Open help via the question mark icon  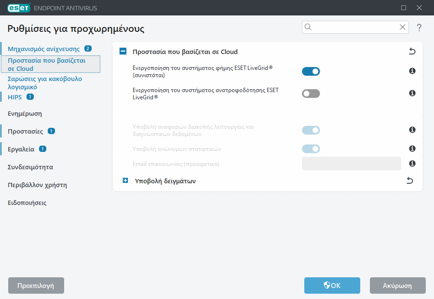pyautogui.click(x=419, y=27)
